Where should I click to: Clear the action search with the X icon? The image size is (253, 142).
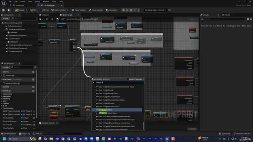[x=93, y=82]
